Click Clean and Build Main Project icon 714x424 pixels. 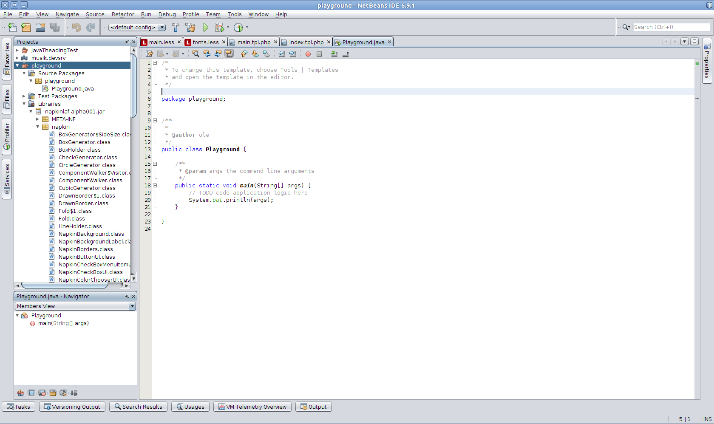[190, 27]
